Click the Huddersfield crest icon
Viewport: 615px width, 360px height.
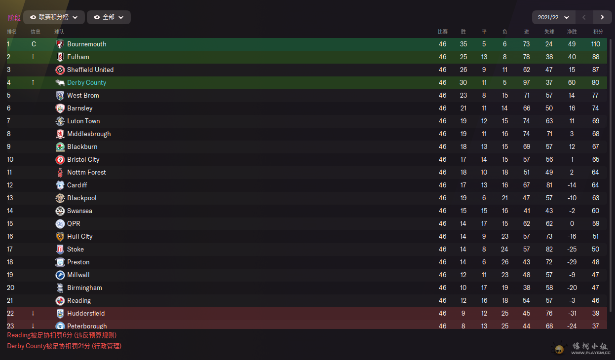tap(60, 313)
